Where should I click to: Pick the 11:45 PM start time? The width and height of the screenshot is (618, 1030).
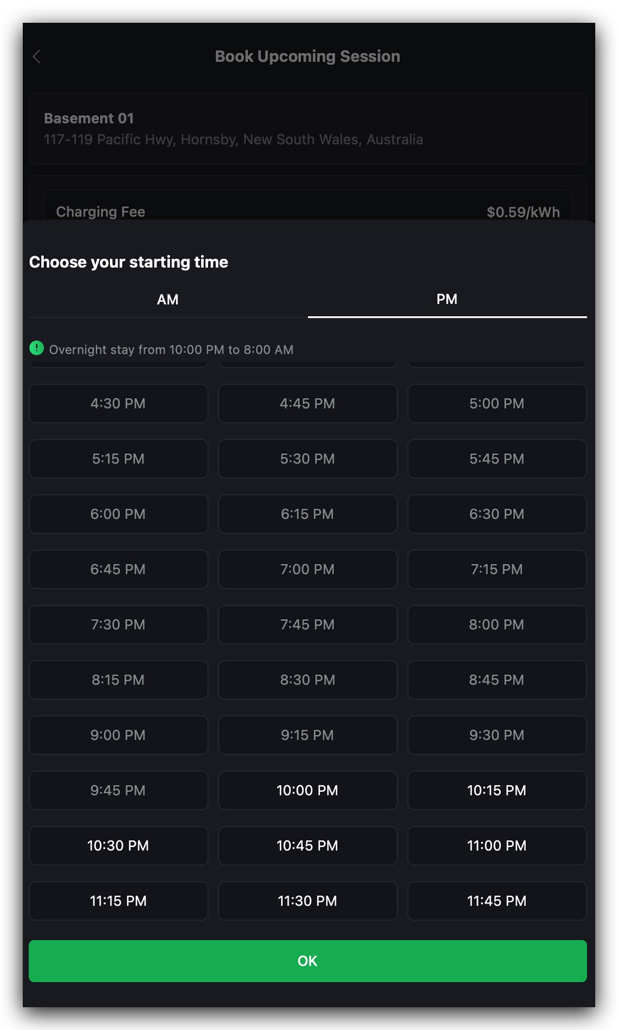497,901
